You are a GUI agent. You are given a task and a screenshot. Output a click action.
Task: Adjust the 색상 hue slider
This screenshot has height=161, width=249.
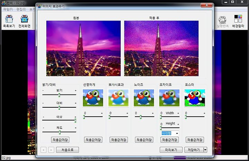(59, 120)
